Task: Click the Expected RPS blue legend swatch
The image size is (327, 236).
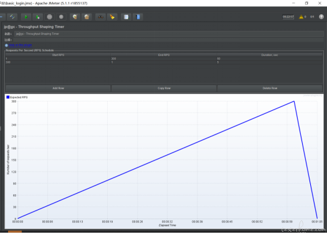Action: [x=8, y=97]
